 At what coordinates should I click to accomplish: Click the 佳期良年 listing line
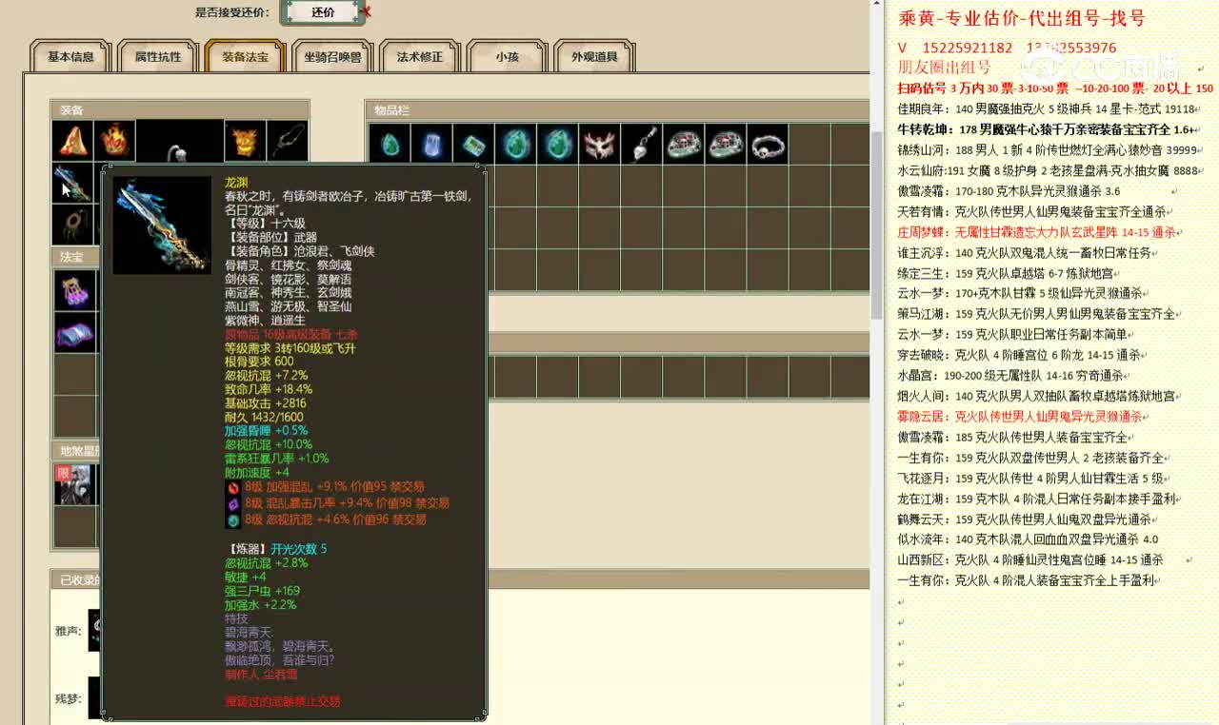click(x=1047, y=109)
